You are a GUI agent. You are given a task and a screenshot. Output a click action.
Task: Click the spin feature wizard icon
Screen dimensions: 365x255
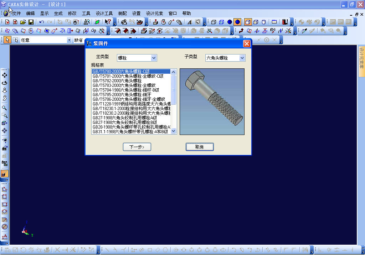[163, 22]
